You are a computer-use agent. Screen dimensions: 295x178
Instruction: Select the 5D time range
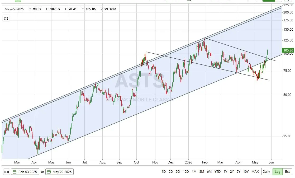click(178, 172)
